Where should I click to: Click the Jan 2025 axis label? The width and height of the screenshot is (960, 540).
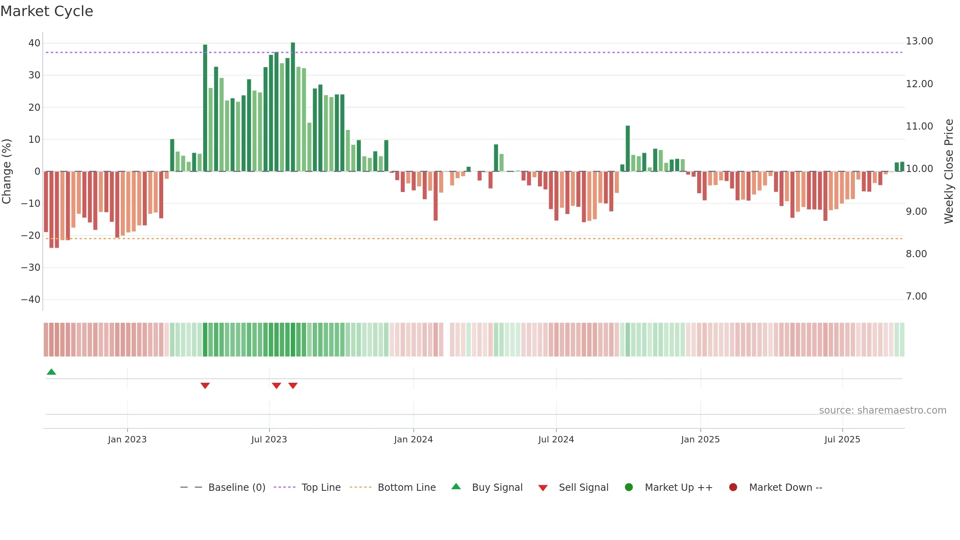click(x=700, y=439)
